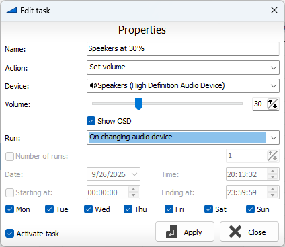Click the speaker icon in the Device field
The height and width of the screenshot is (247, 285).
93,85
